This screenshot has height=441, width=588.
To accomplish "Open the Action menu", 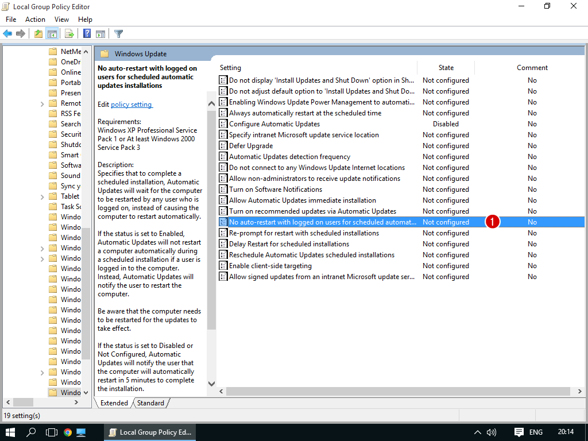I will tap(35, 20).
